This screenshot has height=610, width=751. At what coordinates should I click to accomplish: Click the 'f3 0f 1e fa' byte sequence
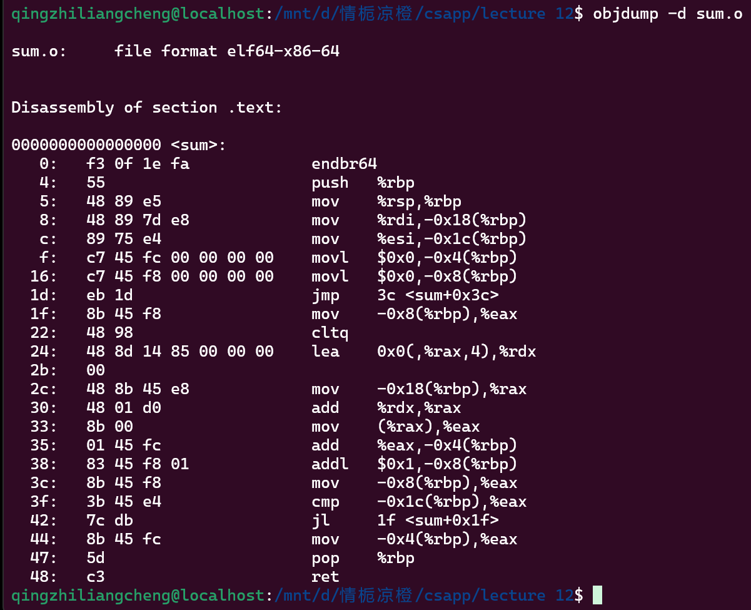click(138, 164)
